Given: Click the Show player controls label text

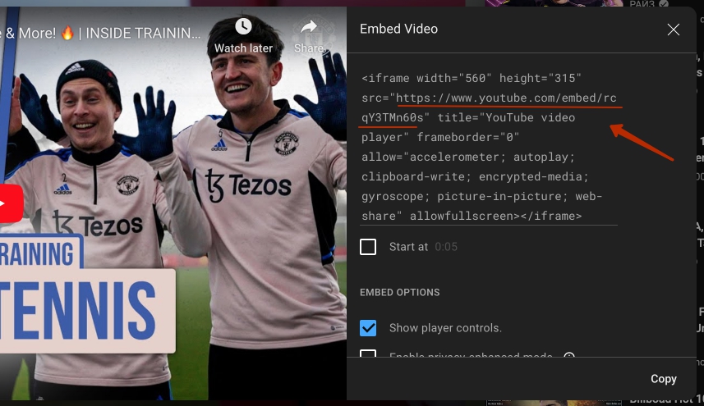Looking at the screenshot, I should [x=445, y=328].
